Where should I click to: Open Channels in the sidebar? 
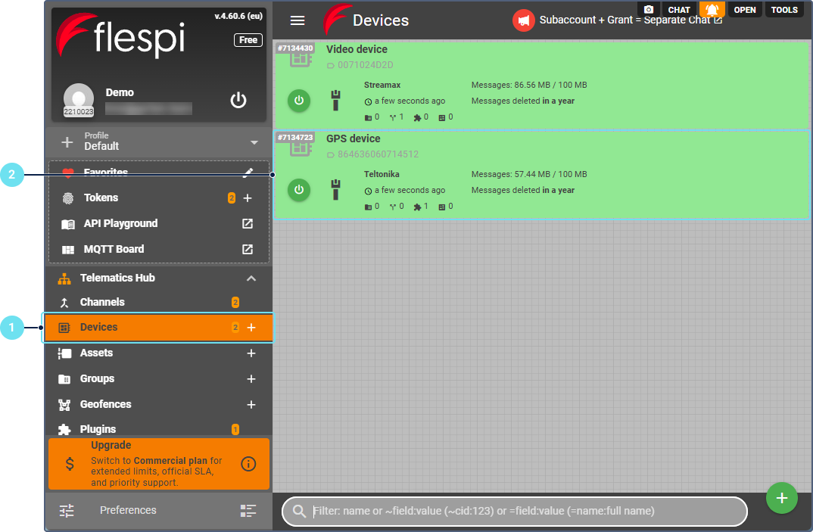pyautogui.click(x=102, y=302)
